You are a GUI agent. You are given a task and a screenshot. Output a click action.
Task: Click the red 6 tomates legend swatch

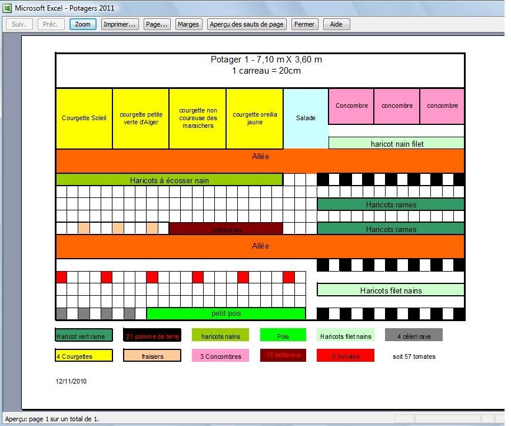point(346,356)
